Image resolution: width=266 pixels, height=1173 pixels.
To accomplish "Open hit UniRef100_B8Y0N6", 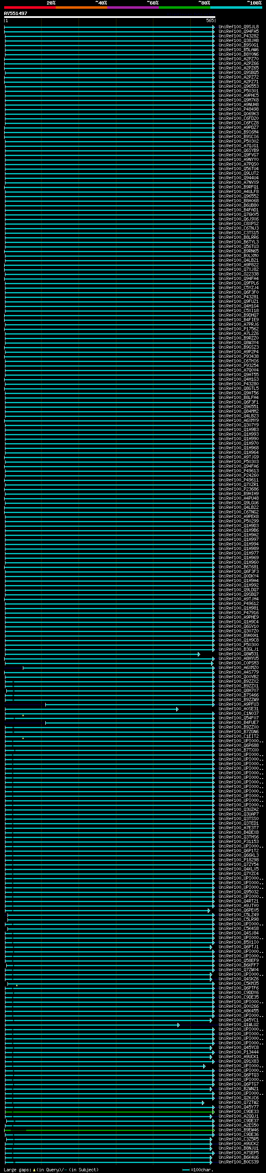I will pos(239,54).
